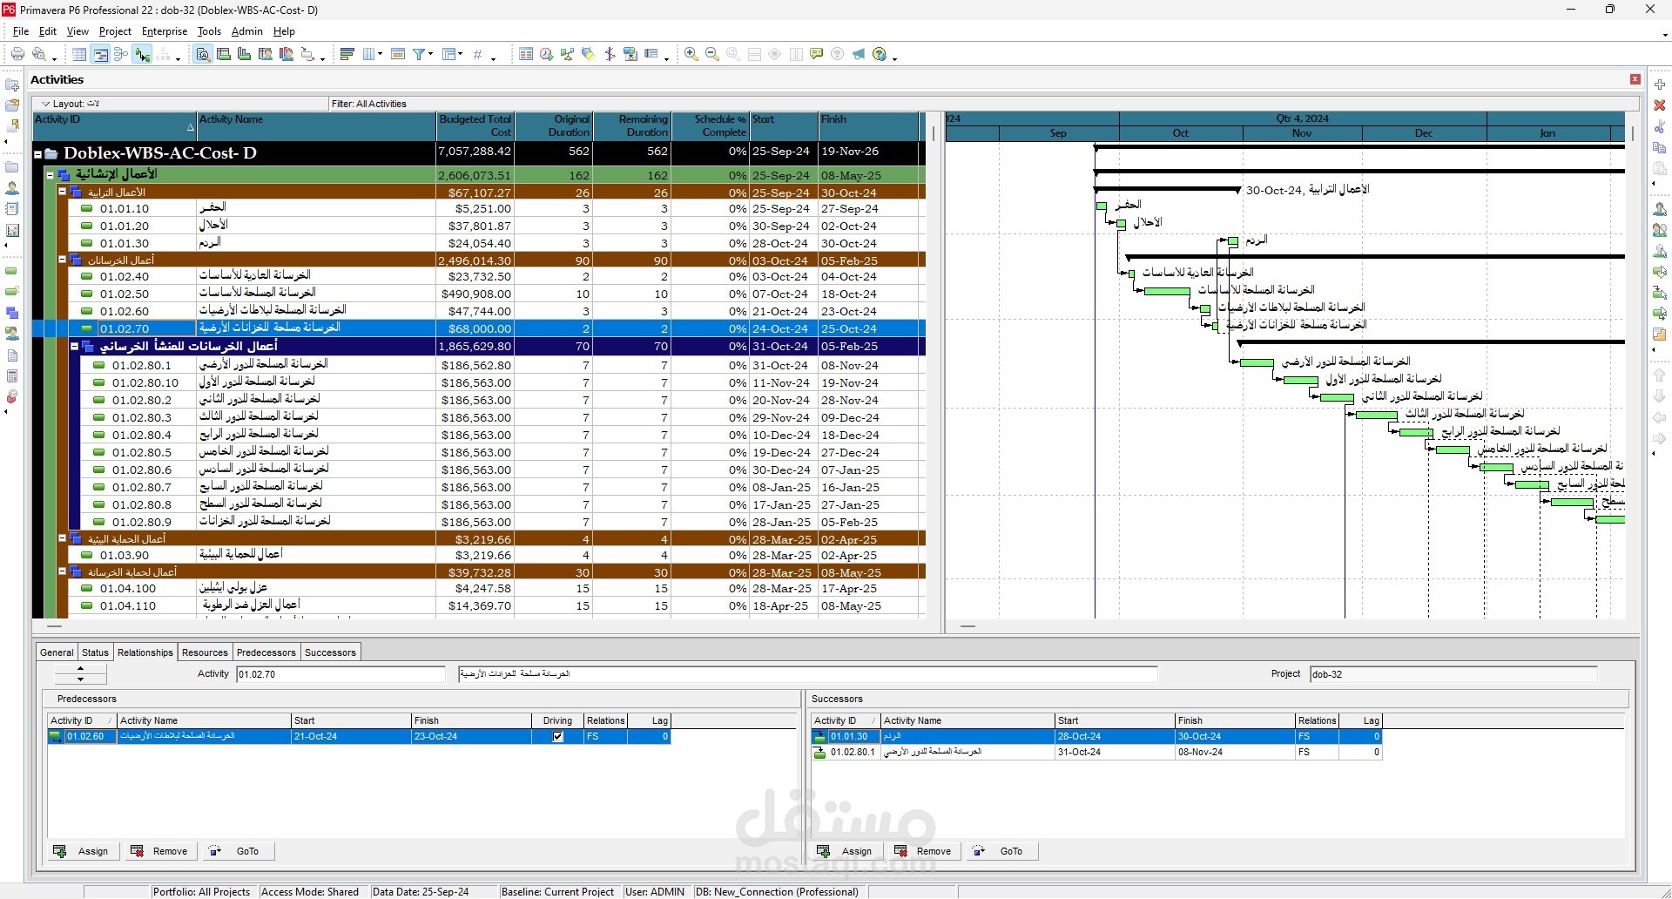Open Tracking chart icon in left sidebar
This screenshot has height=899, width=1672.
click(x=12, y=231)
